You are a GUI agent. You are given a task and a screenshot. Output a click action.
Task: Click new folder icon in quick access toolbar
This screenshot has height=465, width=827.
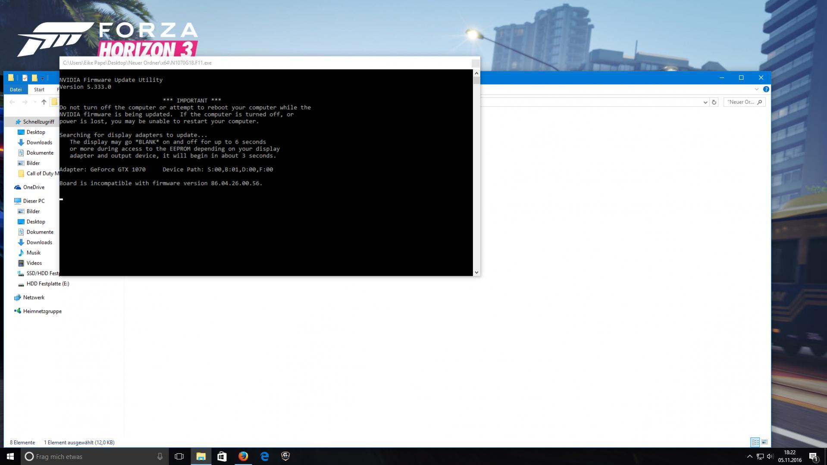coord(34,78)
